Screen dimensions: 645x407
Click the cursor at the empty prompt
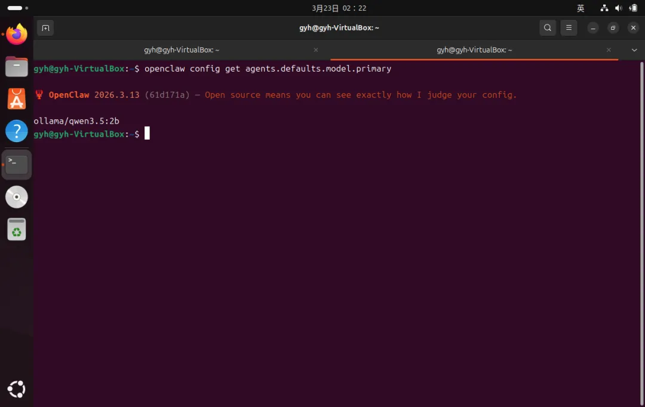coord(147,134)
